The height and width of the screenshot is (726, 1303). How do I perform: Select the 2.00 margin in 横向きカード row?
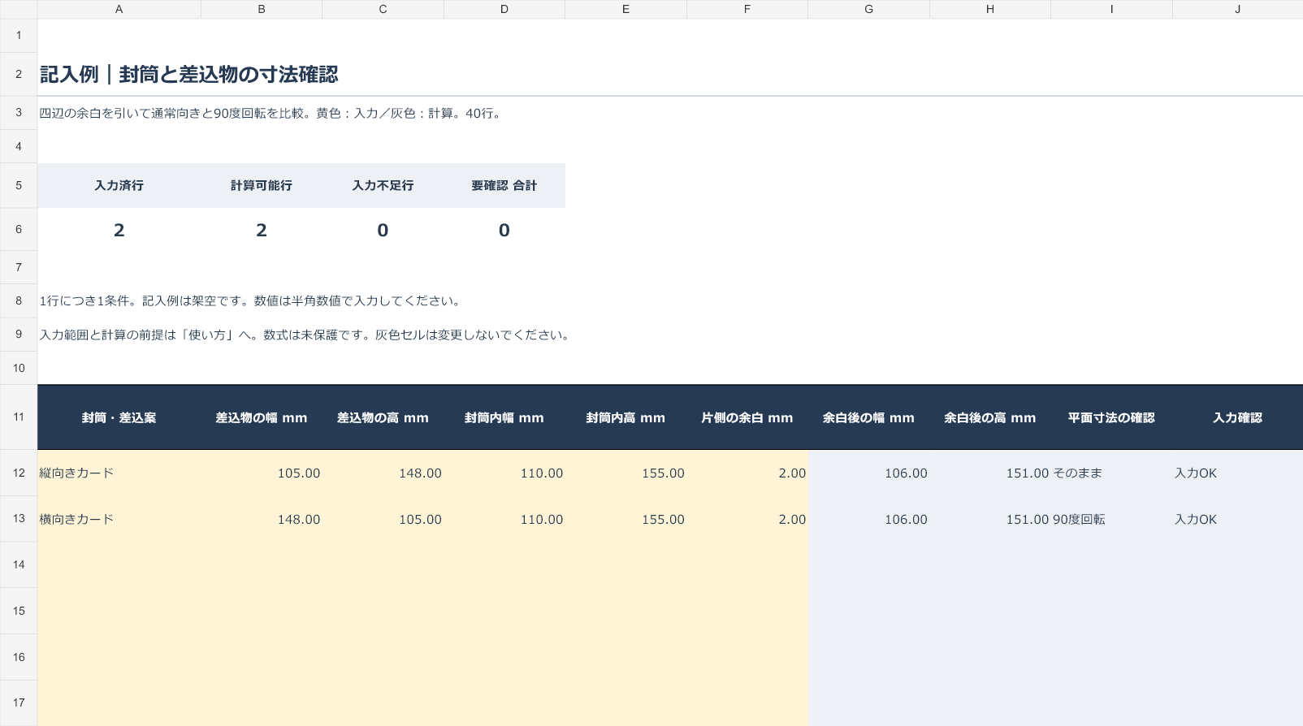(747, 519)
